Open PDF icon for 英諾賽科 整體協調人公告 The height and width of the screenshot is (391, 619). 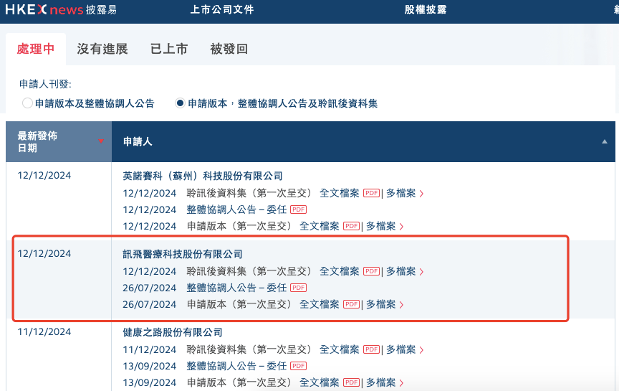[x=298, y=209]
